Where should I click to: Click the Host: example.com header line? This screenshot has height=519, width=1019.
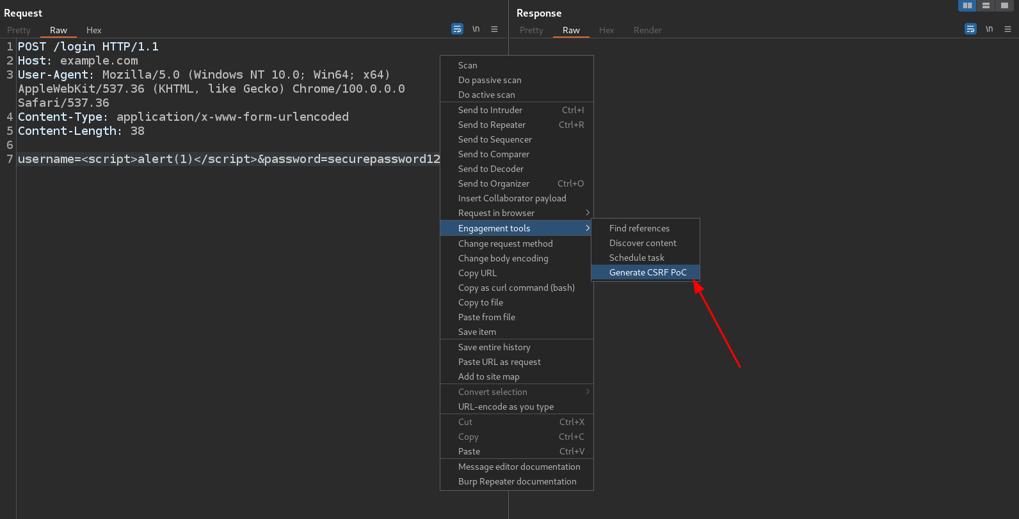(x=78, y=61)
